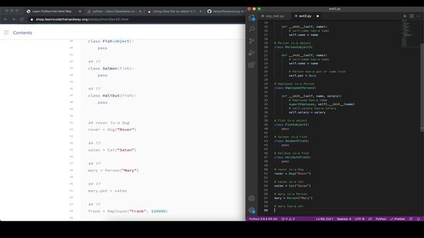
Task: Click 'mary.pet = satan' on web page
Action: [107, 191]
